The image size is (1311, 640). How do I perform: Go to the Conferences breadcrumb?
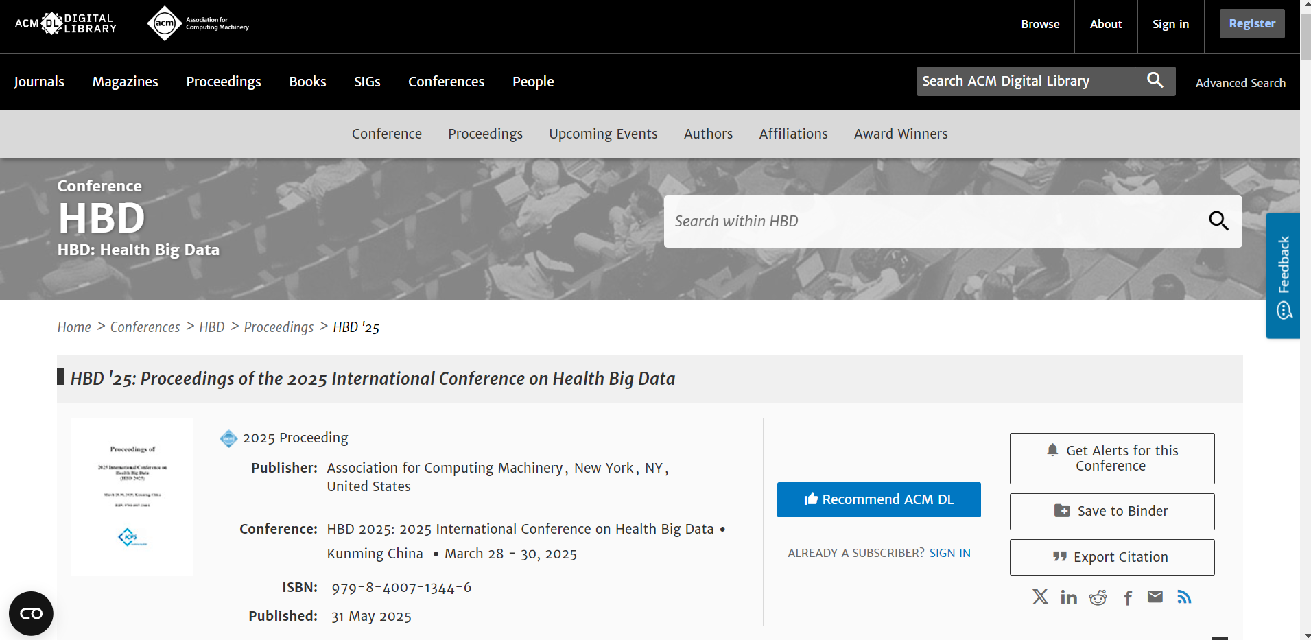[145, 327]
